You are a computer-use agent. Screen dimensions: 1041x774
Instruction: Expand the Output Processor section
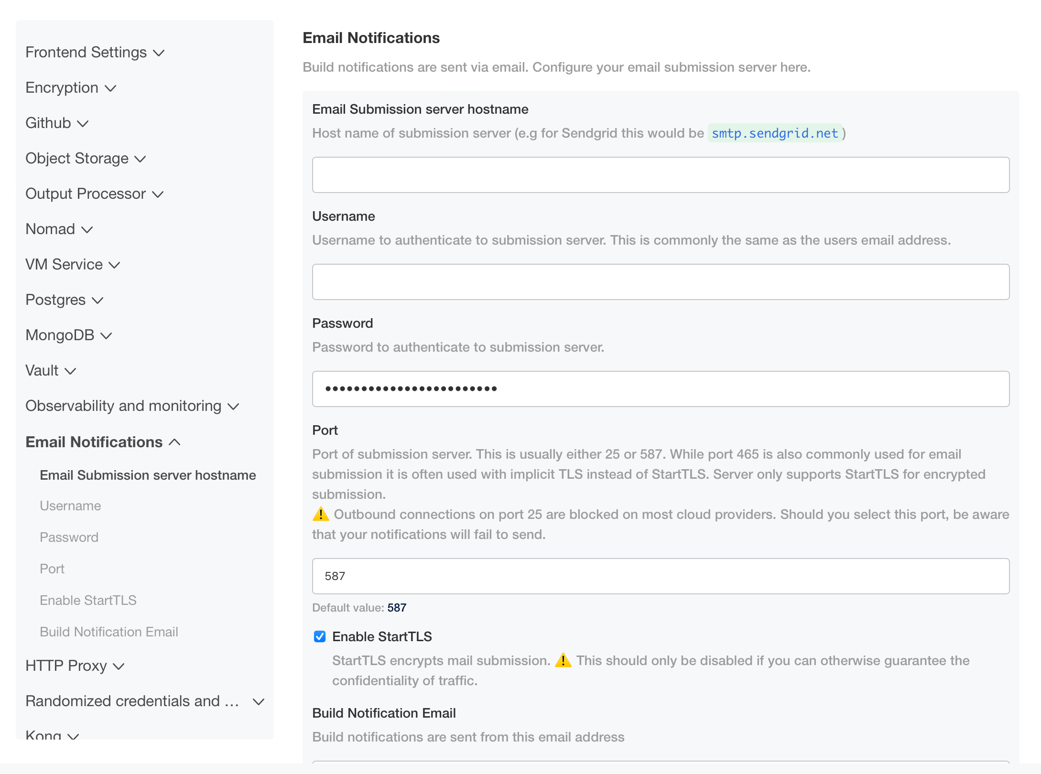(95, 193)
